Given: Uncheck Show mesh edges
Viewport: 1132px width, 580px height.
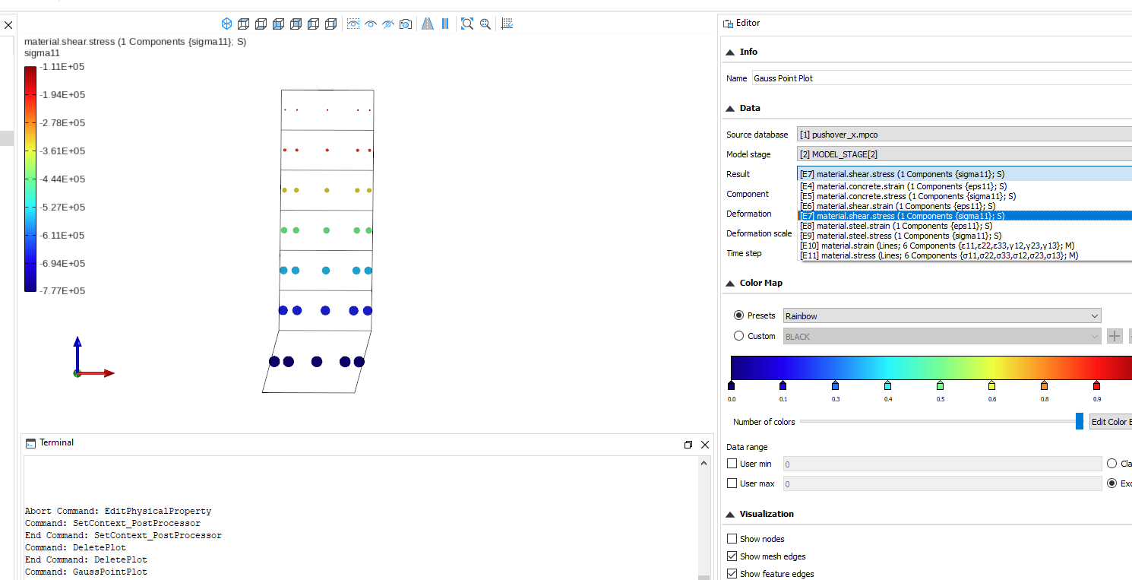Looking at the screenshot, I should [732, 556].
